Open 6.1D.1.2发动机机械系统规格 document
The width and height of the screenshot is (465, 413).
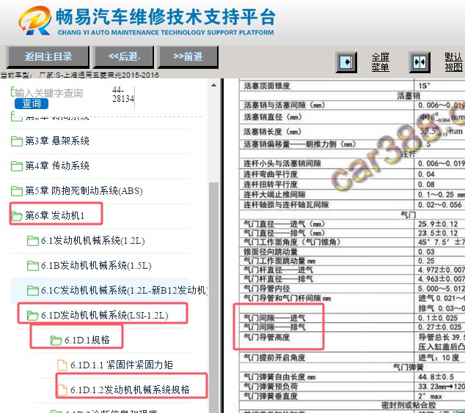click(130, 390)
